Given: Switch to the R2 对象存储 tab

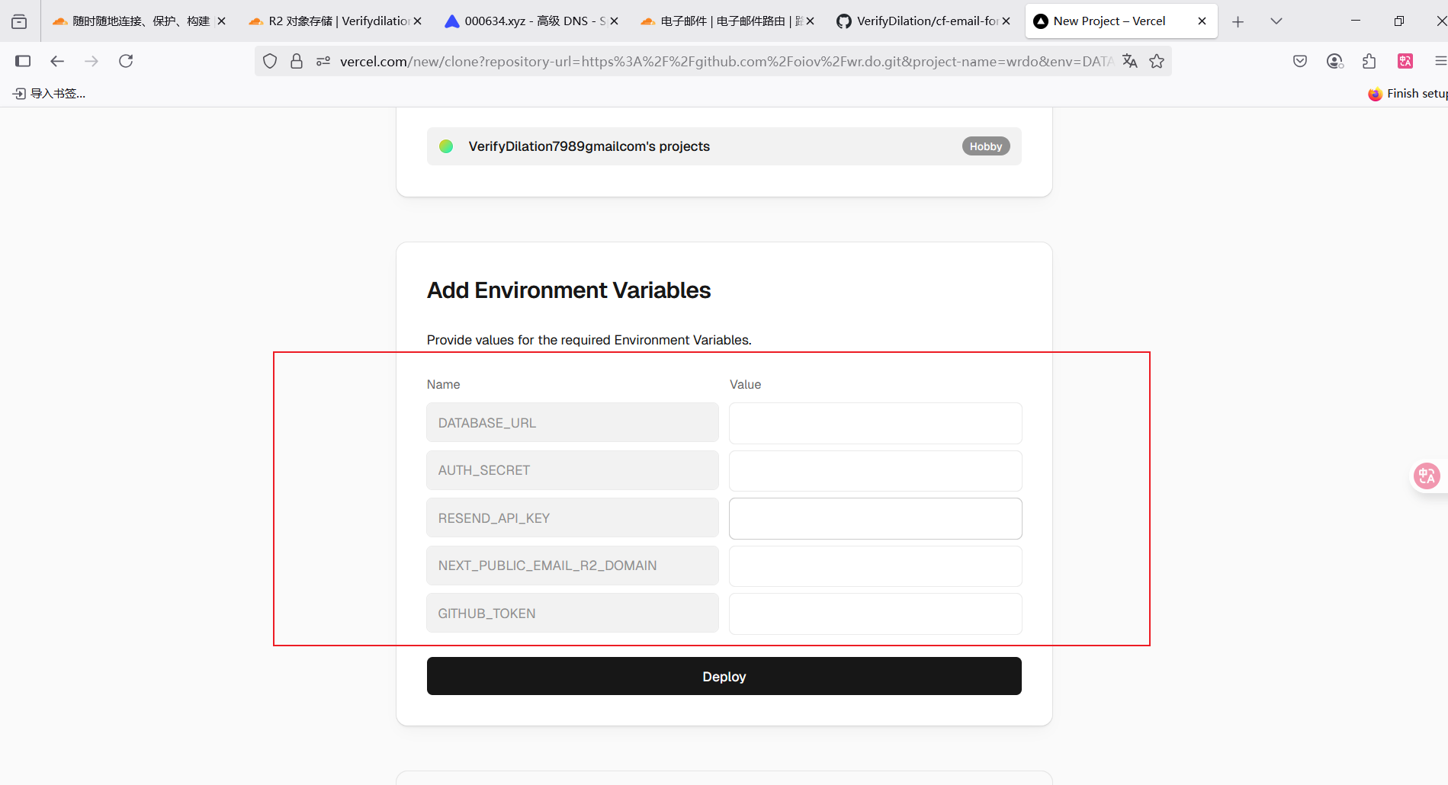Looking at the screenshot, I should point(336,21).
